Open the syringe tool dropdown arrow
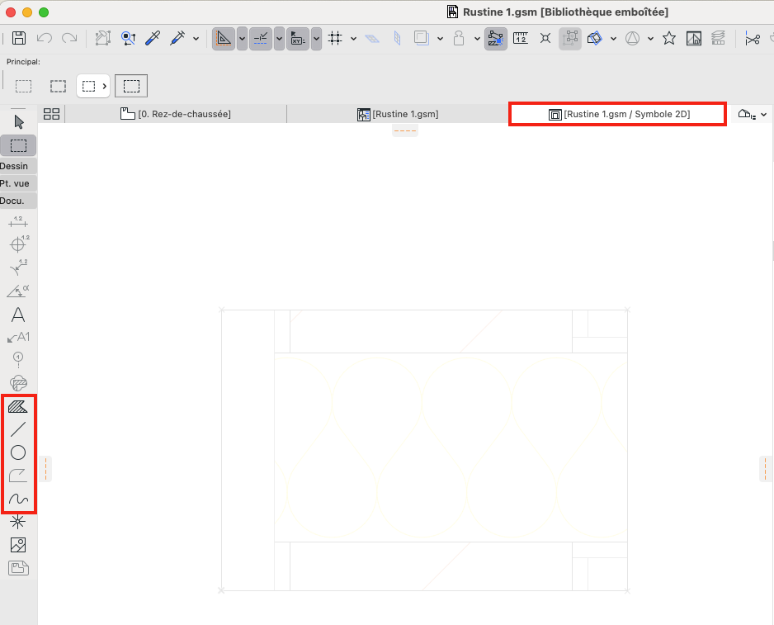Screen dimensions: 774x625 coord(196,39)
